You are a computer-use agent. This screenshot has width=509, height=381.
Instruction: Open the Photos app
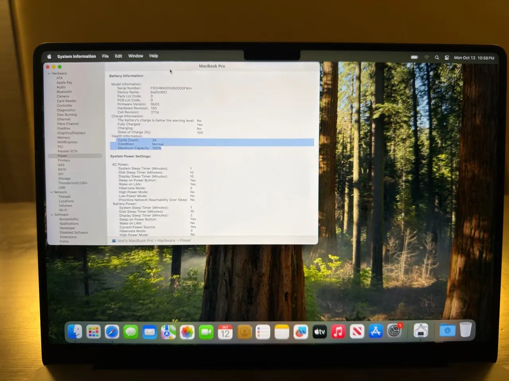pyautogui.click(x=187, y=332)
